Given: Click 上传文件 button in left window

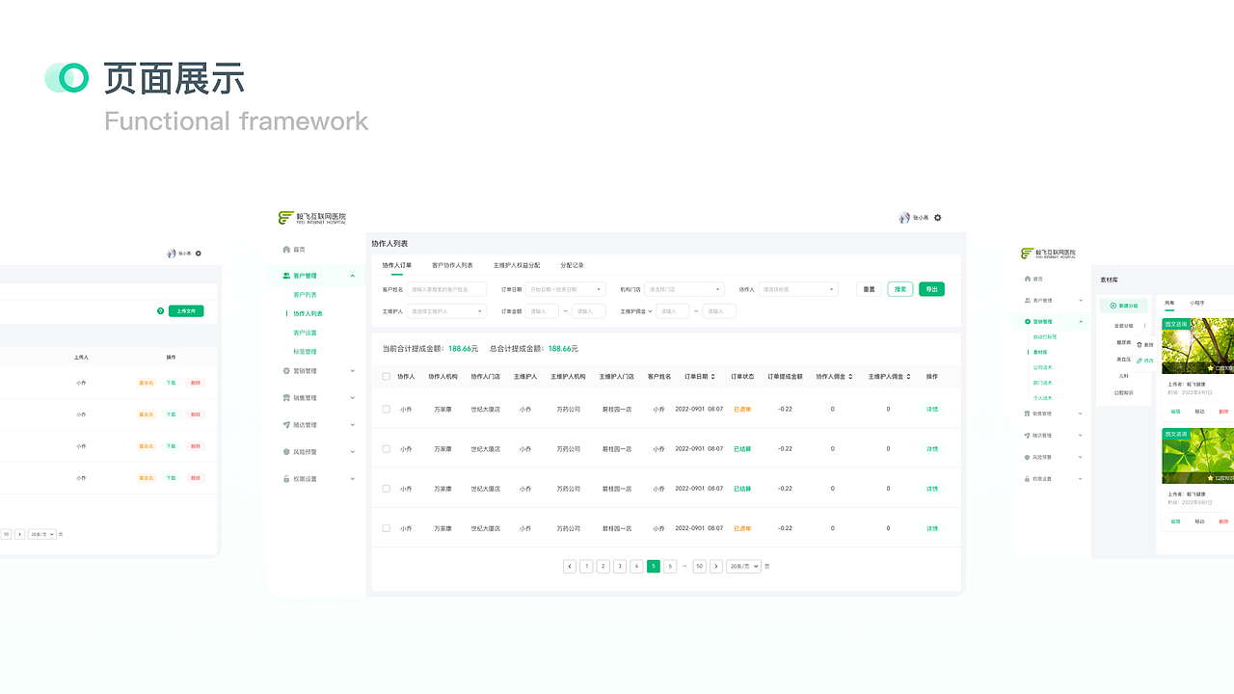Looking at the screenshot, I should (186, 311).
